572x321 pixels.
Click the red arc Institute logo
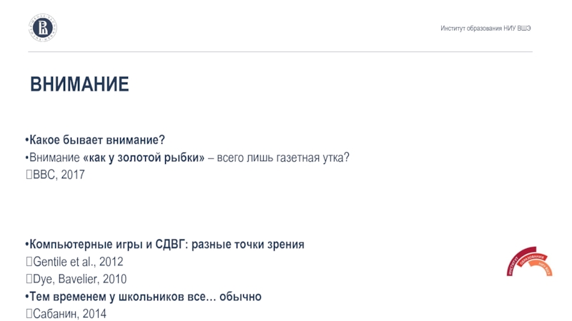tap(532, 263)
